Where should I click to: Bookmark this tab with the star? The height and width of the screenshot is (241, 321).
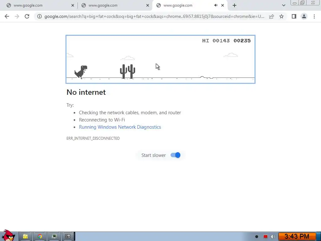282,16
